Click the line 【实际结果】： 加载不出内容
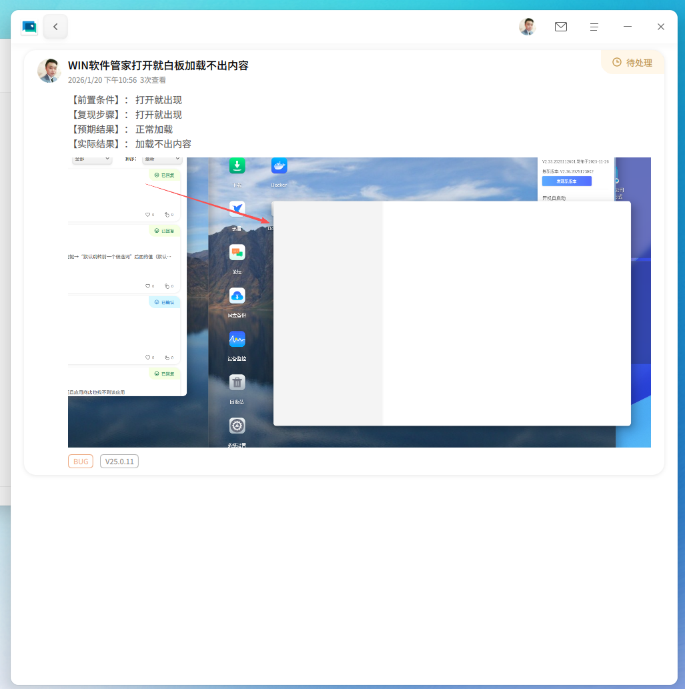The height and width of the screenshot is (689, 685). (130, 144)
